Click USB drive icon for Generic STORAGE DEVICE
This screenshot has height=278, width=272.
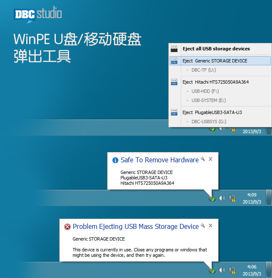point(174,61)
